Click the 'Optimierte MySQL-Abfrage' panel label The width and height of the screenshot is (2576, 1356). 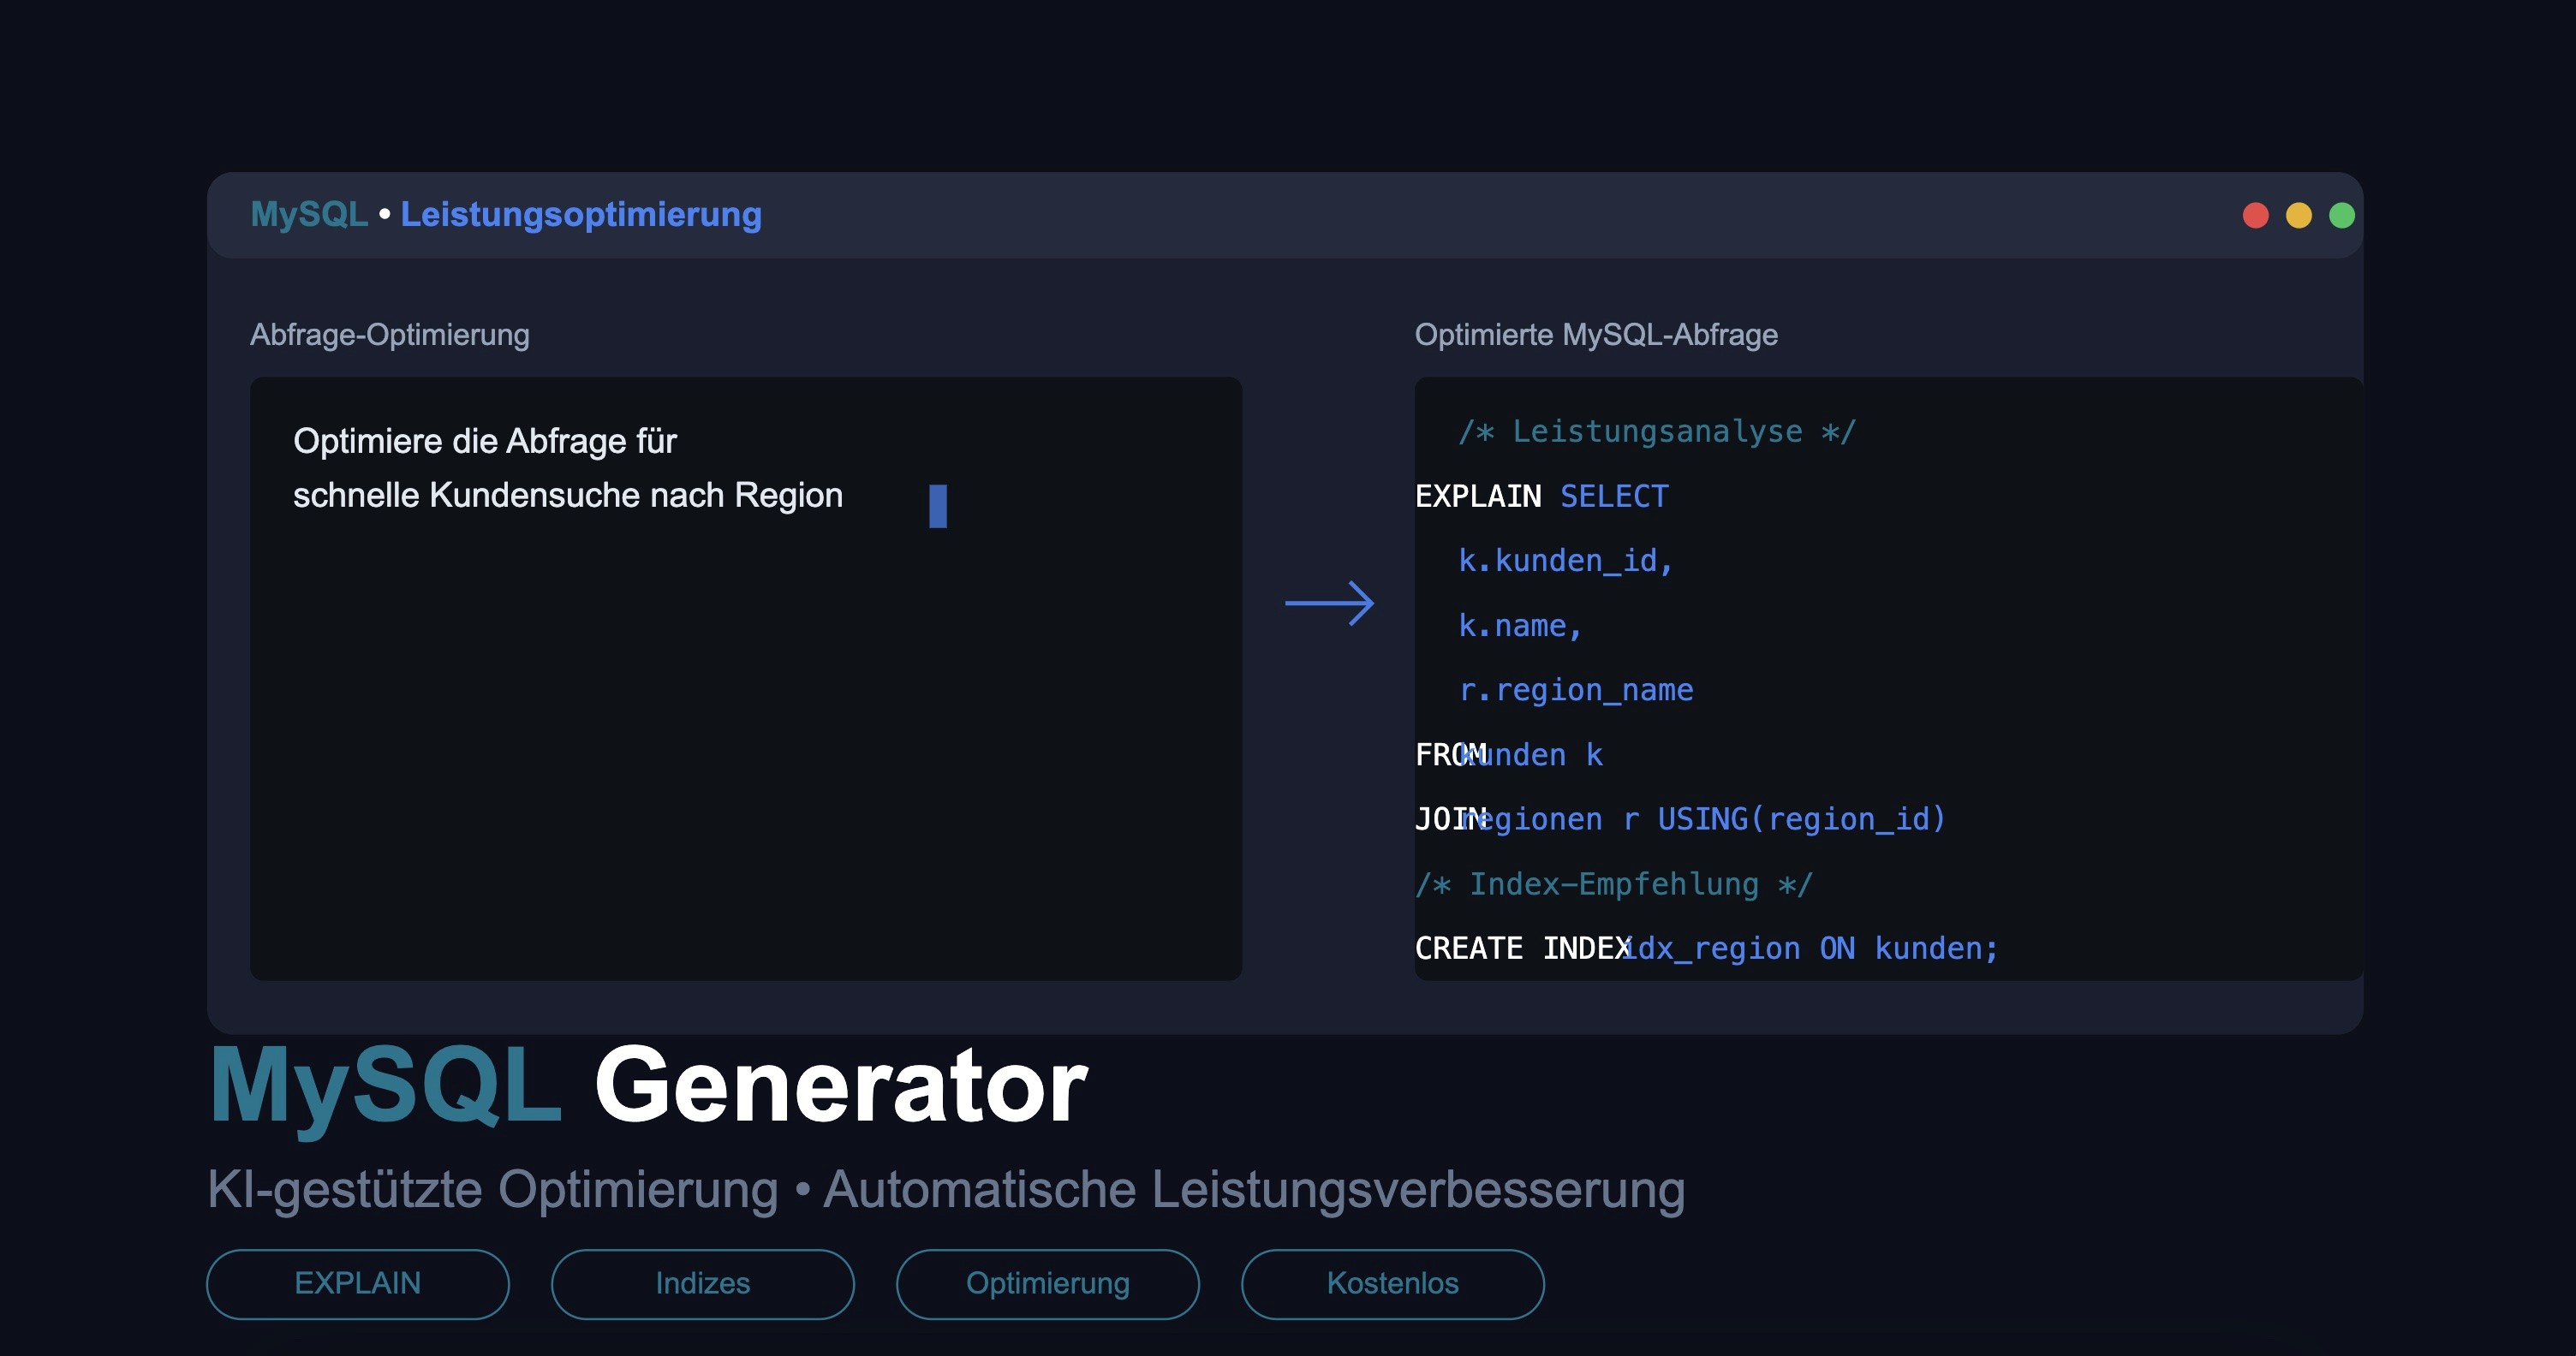[1596, 335]
